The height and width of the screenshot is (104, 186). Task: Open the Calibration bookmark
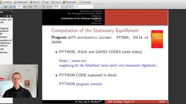(3, 37)
